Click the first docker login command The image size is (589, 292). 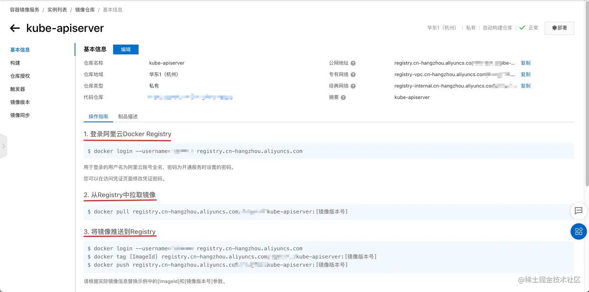coord(195,151)
